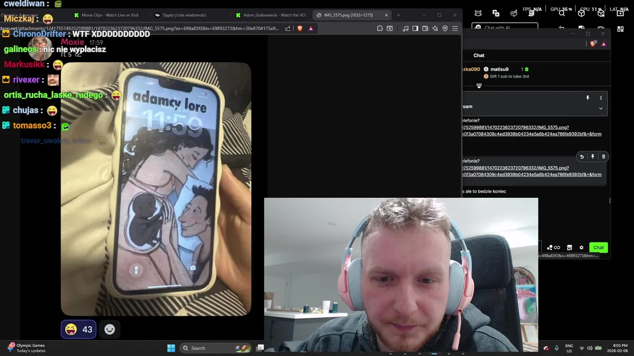This screenshot has width=634, height=356.
Task: Open the Wi-Fi network icon in tray
Action: pyautogui.click(x=581, y=348)
